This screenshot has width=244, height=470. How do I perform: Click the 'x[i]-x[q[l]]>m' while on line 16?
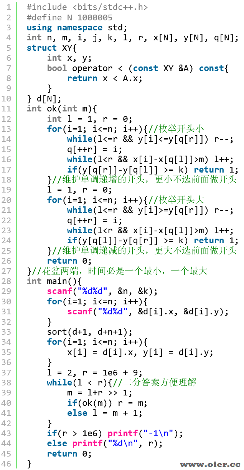pyautogui.click(x=150, y=159)
